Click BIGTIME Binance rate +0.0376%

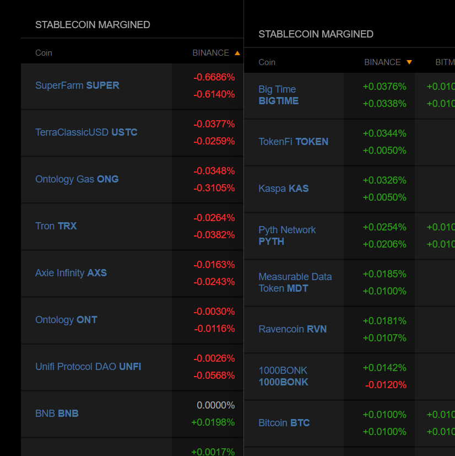(384, 87)
